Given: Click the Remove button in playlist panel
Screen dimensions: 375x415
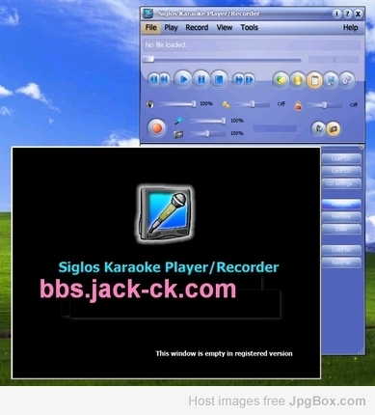Looking at the screenshot, I should click(341, 216).
